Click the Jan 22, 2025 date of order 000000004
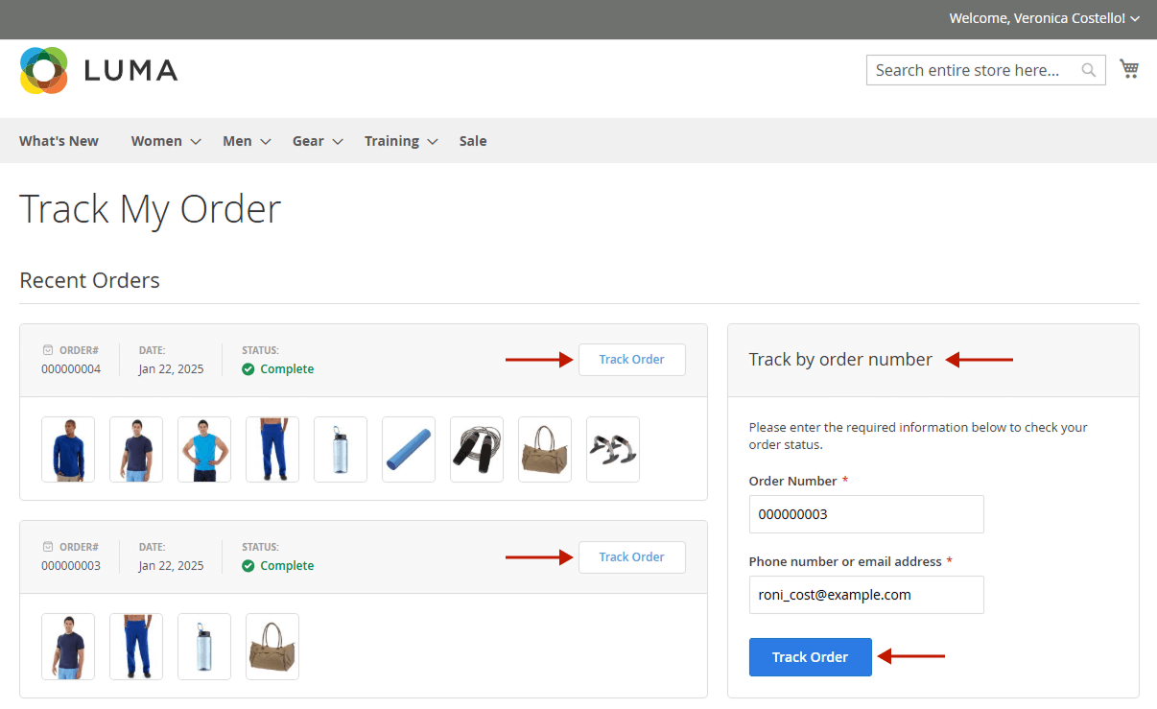The height and width of the screenshot is (709, 1157). pyautogui.click(x=171, y=369)
